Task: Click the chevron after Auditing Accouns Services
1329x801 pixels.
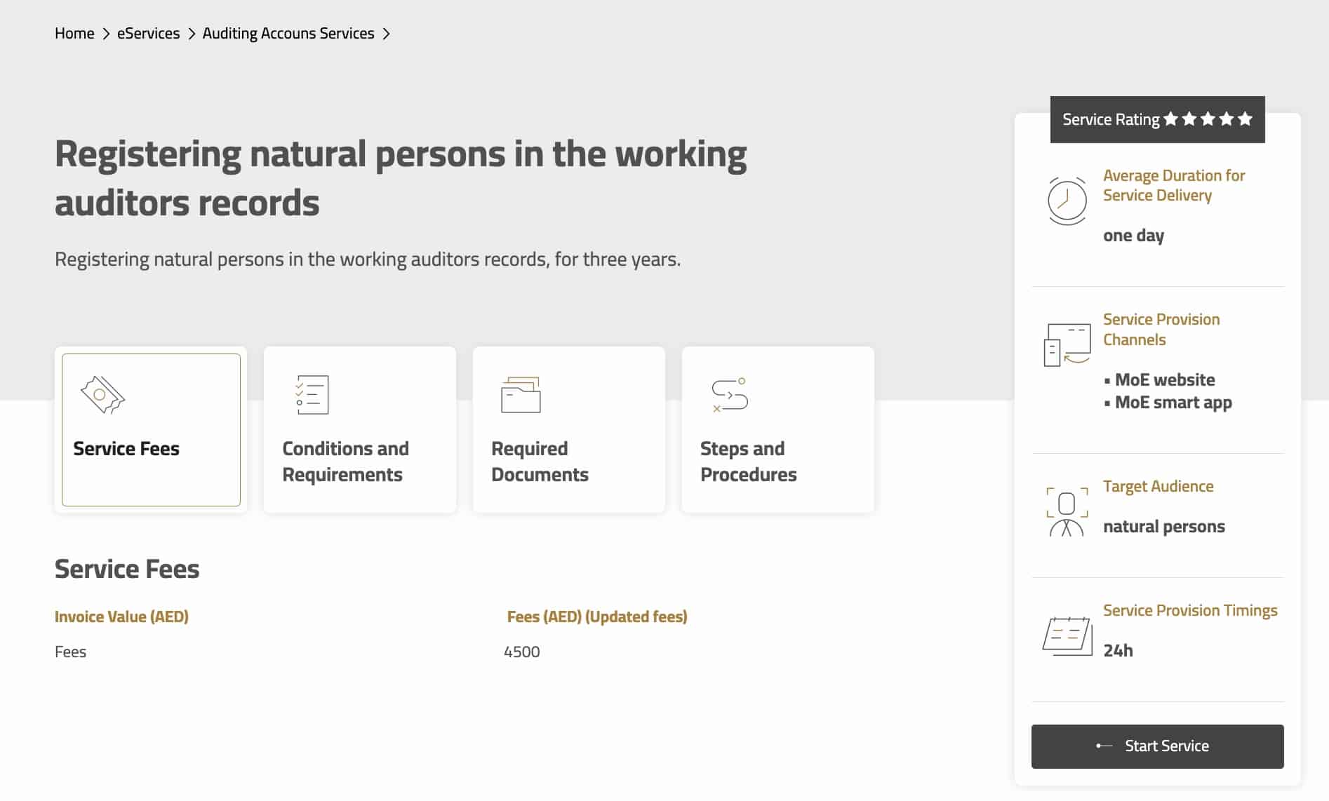Action: (386, 33)
